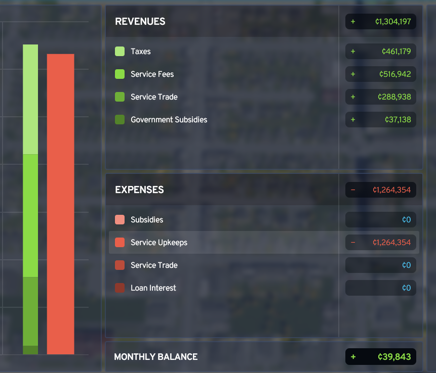
Task: Select the Service Upkeeps row label
Action: click(x=159, y=243)
